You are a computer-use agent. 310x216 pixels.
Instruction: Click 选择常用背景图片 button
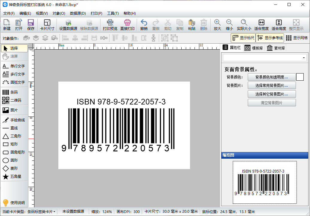tap(272, 85)
